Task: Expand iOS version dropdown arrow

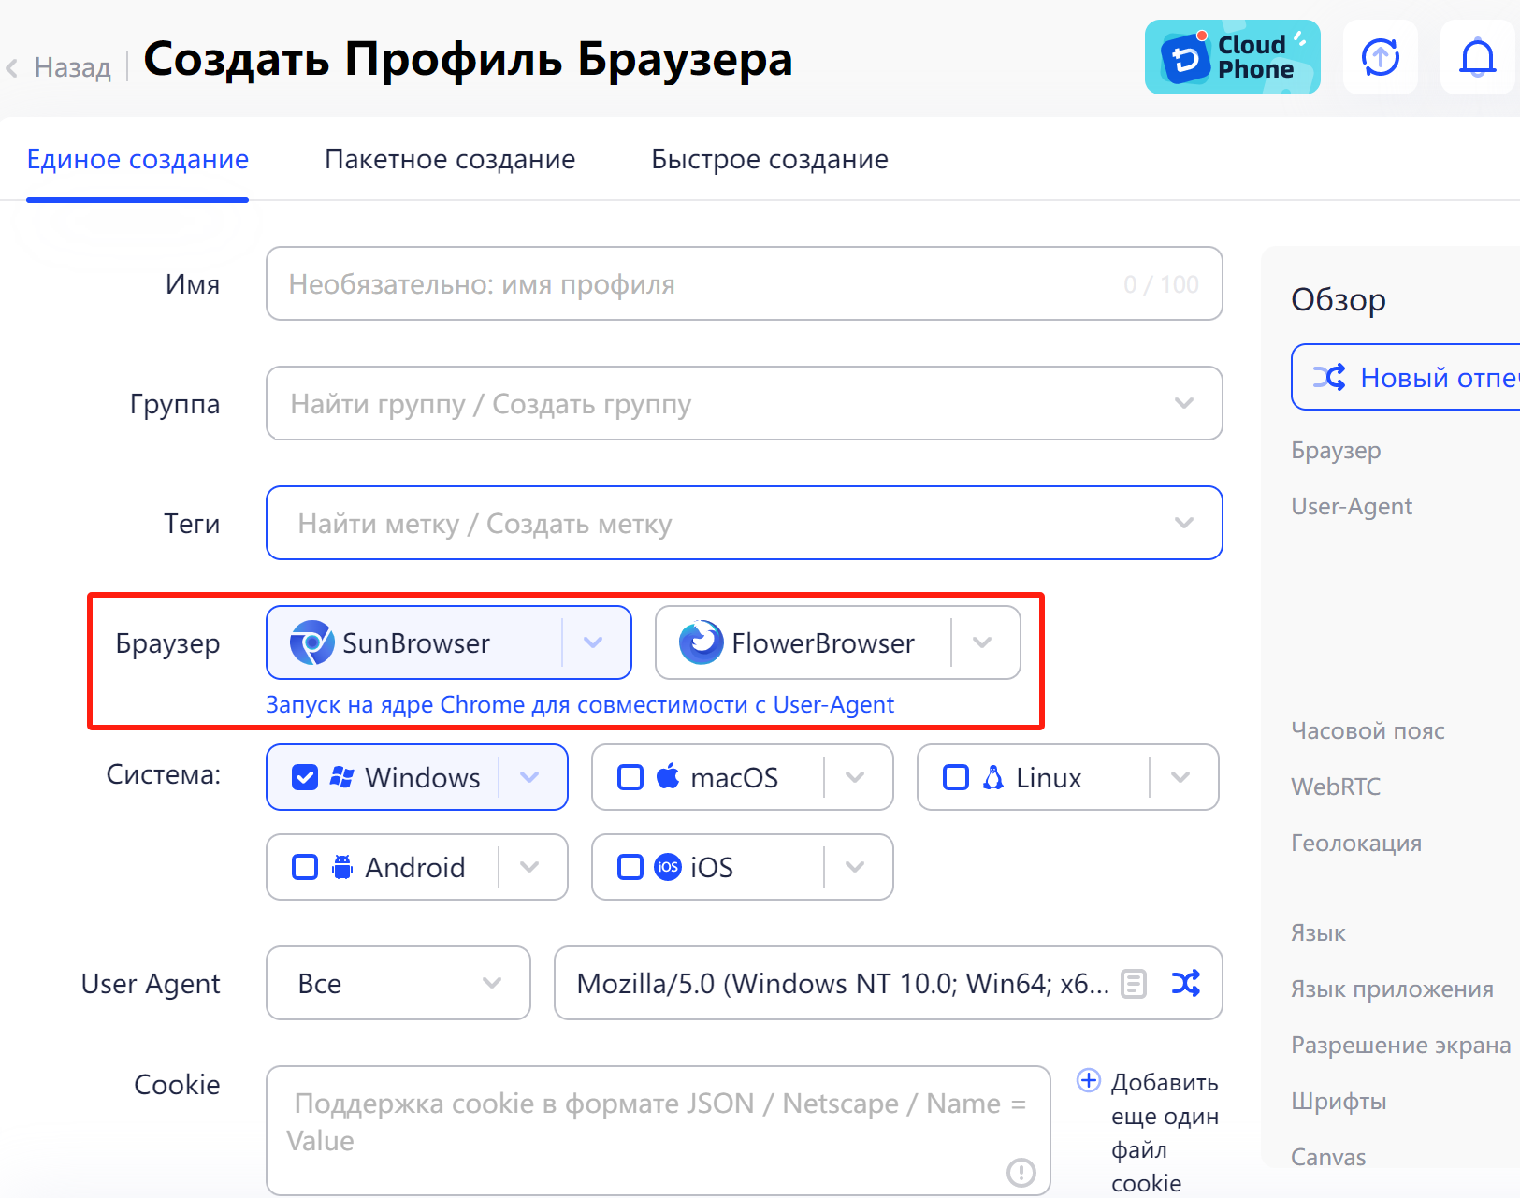Action: [x=855, y=867]
